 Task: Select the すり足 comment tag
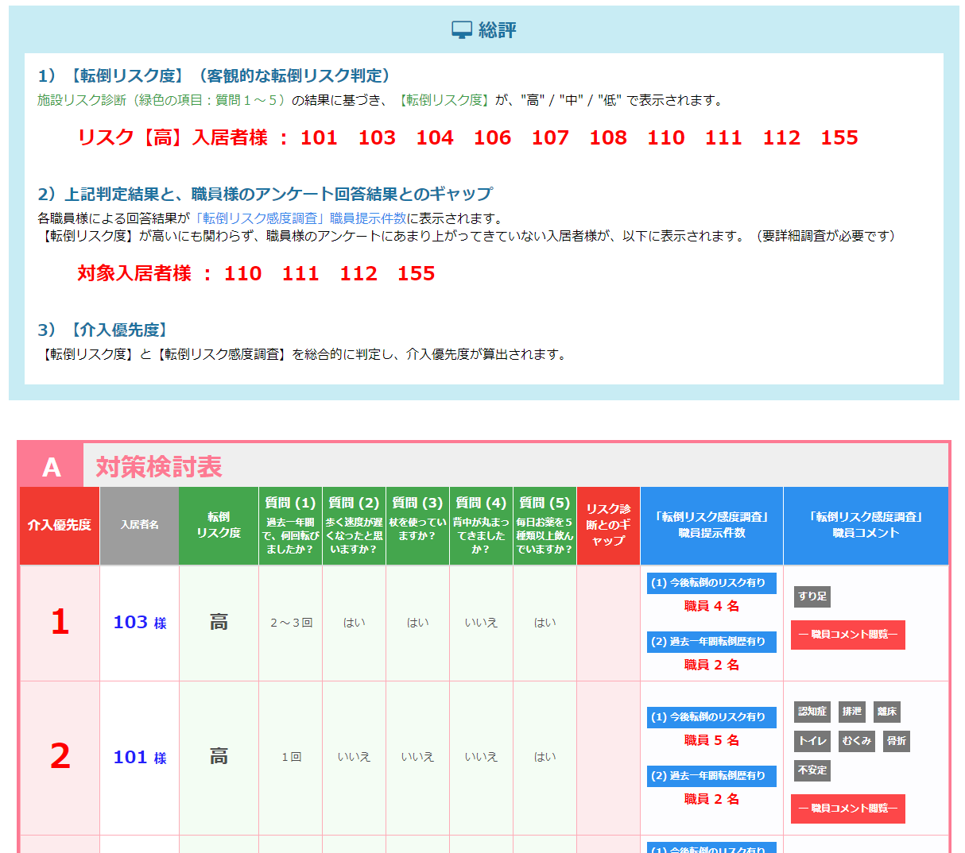(x=812, y=596)
